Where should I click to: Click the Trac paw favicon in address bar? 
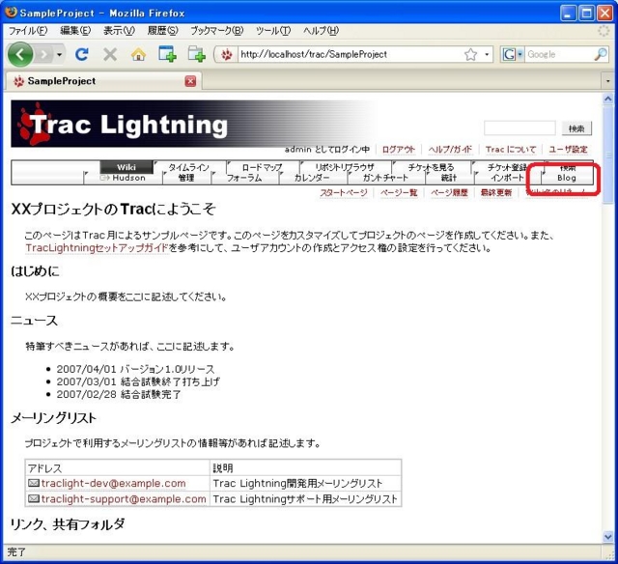[226, 55]
